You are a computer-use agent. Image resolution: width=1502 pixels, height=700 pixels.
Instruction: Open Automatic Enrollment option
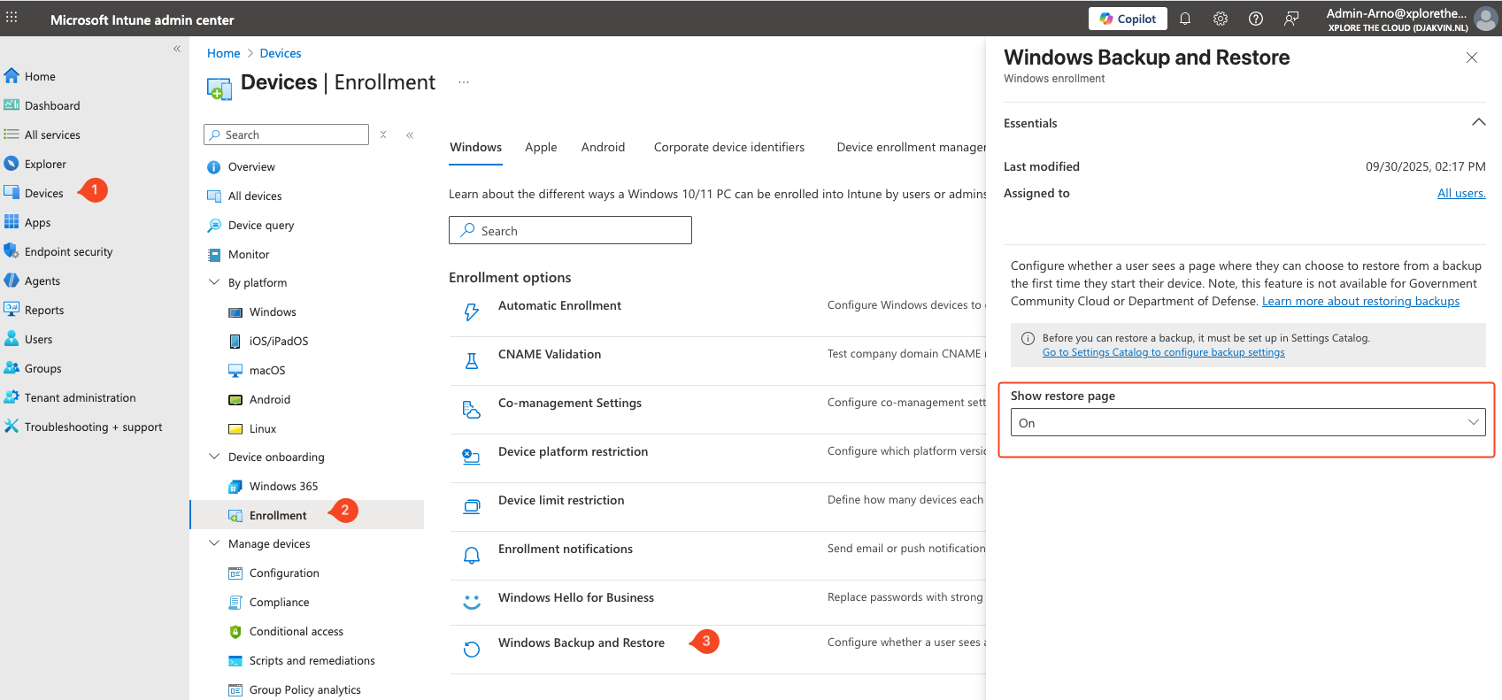pos(559,305)
